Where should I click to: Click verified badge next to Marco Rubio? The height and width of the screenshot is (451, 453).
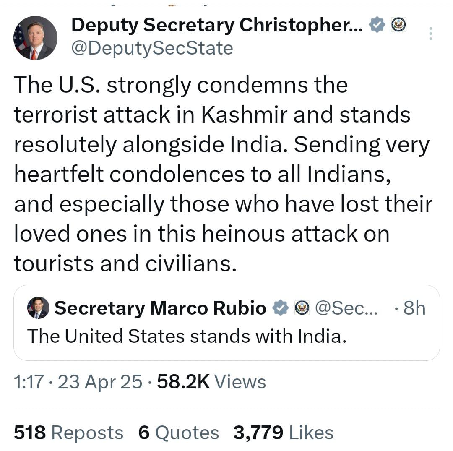(281, 308)
